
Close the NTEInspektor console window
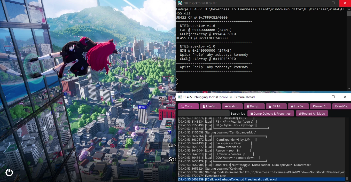[345, 3]
